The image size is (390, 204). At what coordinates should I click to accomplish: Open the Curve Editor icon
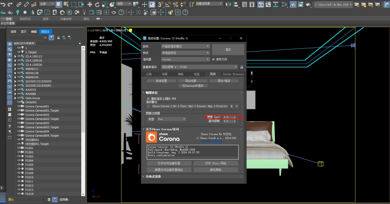pyautogui.click(x=268, y=4)
